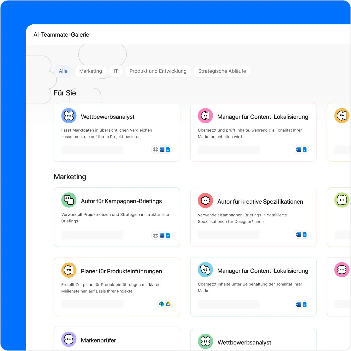The width and height of the screenshot is (351, 351).
Task: Click Manager für Content-Lokalisierung title in Marketing section
Action: (x=263, y=271)
